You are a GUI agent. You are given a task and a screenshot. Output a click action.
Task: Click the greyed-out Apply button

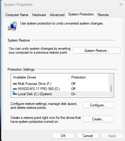112,136
